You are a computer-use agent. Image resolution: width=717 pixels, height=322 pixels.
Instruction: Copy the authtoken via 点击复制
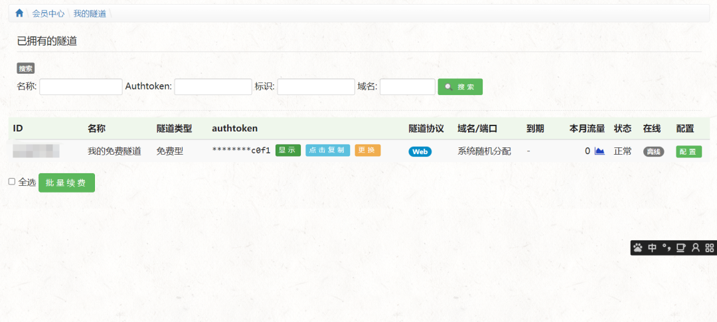pos(327,151)
